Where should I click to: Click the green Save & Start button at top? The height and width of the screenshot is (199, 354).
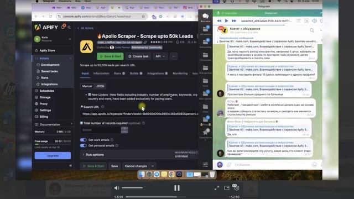coord(111,56)
